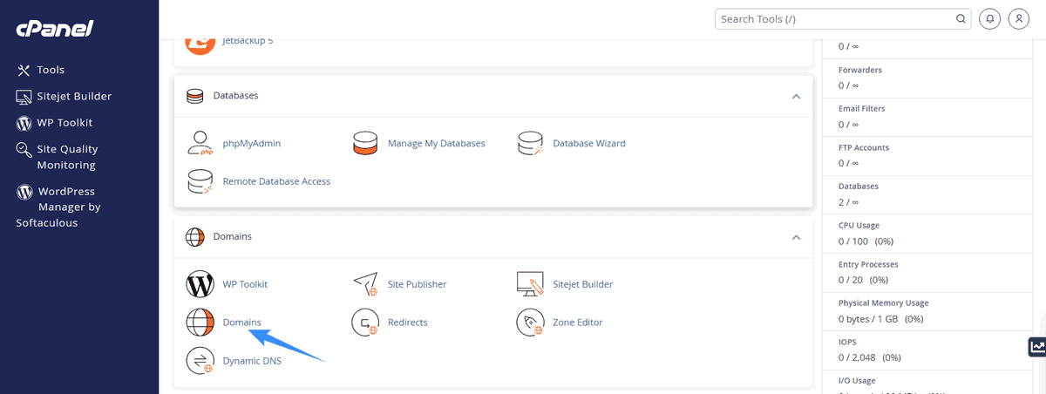The image size is (1046, 394).
Task: Open the Dynamic DNS link
Action: click(252, 361)
